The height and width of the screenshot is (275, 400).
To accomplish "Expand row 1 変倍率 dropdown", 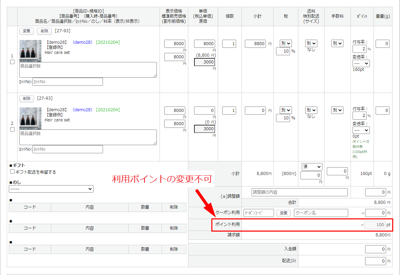I will (x=361, y=63).
